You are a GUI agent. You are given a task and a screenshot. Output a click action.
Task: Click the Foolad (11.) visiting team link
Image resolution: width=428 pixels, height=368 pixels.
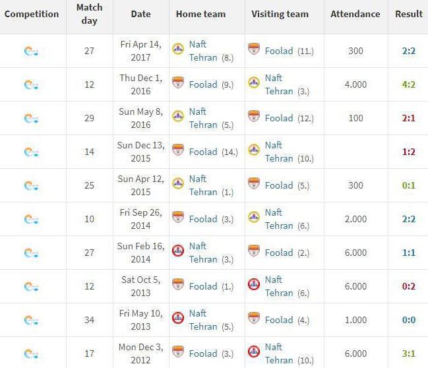(279, 51)
